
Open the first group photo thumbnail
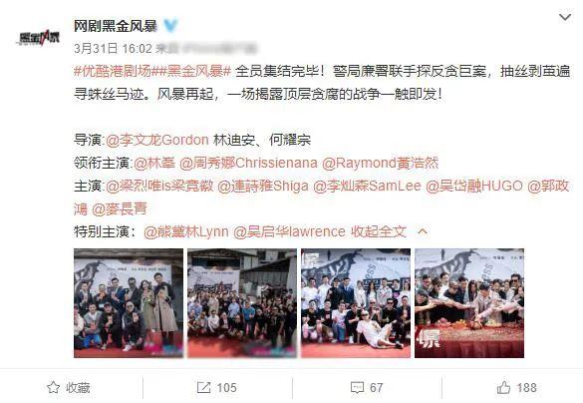[x=129, y=303]
